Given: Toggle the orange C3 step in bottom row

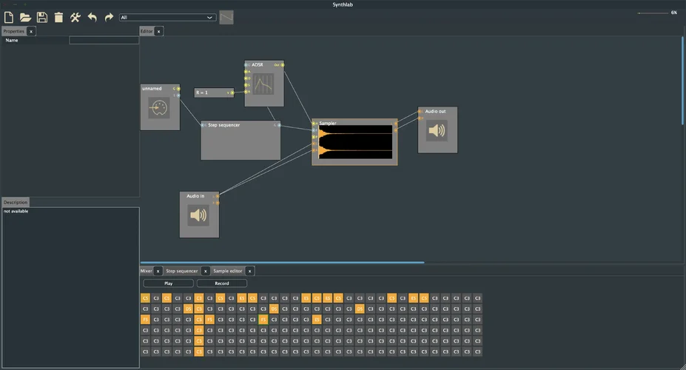Looking at the screenshot, I should (199, 351).
